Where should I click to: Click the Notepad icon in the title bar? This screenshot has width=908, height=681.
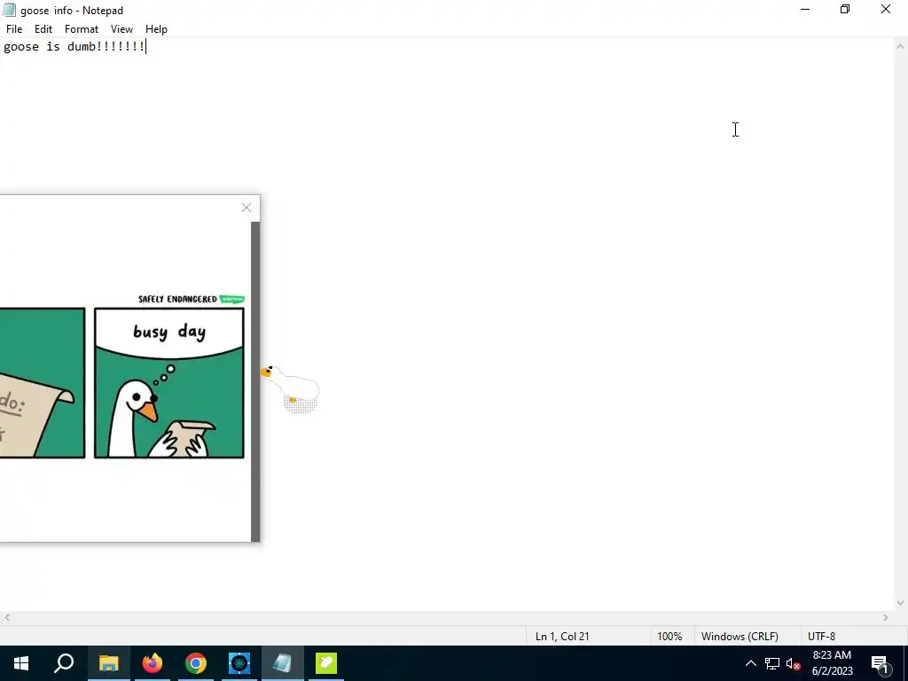[x=9, y=10]
